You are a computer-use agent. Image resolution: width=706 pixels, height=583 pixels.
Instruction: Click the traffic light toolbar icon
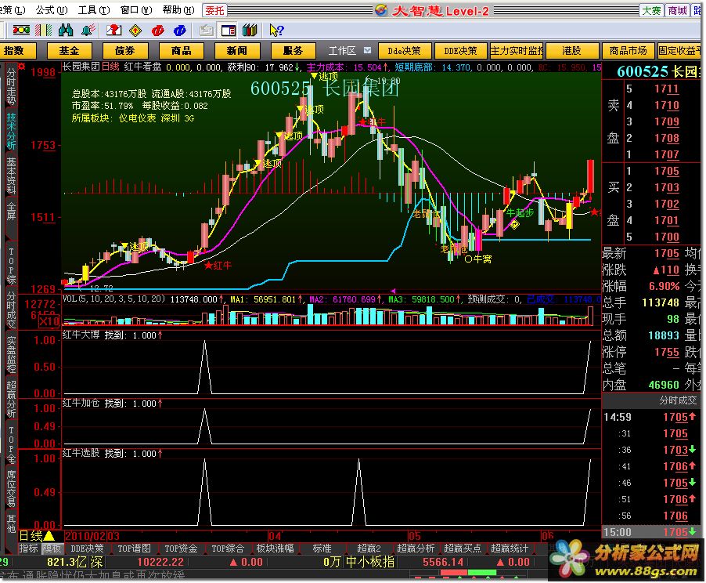pos(21,31)
